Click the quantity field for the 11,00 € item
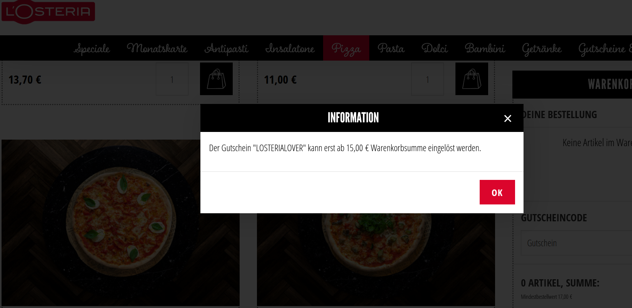Viewport: 632px width, 308px height. [x=427, y=79]
